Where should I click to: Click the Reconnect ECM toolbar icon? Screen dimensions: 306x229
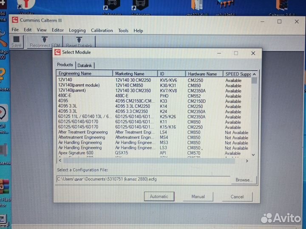point(45,42)
